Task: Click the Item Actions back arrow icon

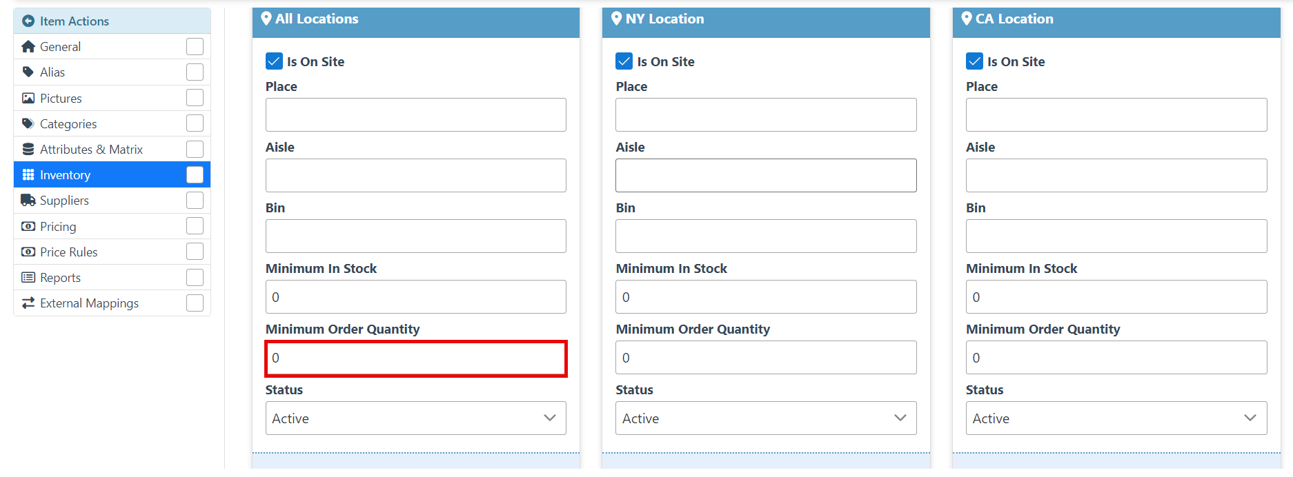Action: tap(28, 21)
